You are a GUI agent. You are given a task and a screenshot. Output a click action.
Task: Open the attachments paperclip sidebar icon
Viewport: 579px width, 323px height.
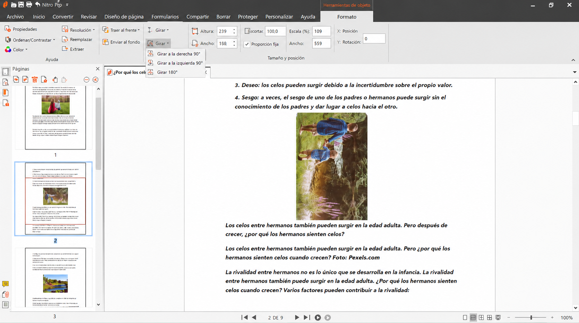[5, 294]
